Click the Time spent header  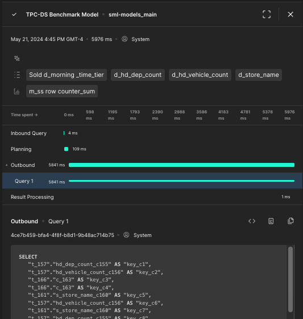click(x=24, y=114)
